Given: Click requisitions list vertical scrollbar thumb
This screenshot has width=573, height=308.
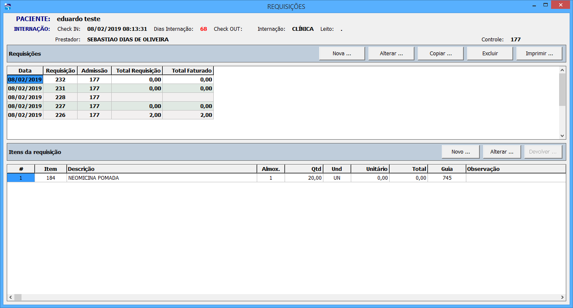Looking at the screenshot, I should 562,89.
